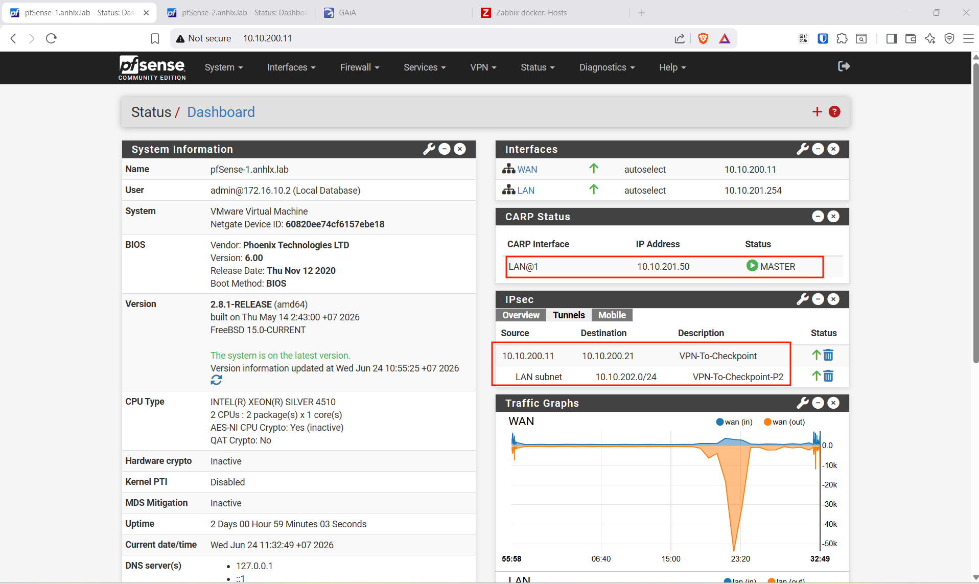Refresh version information update check icon
This screenshot has height=584, width=979.
pyautogui.click(x=216, y=380)
